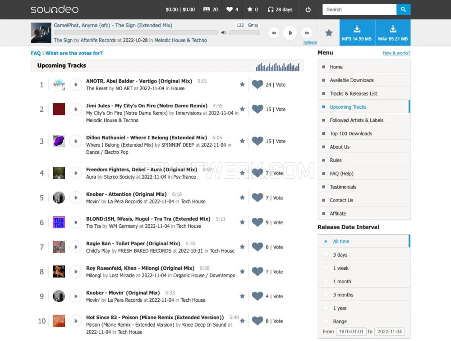Viewport: 451px width, 341px height.
Task: Play Dillon Nathaniel Where I Belong preview
Action: pyautogui.click(x=76, y=141)
